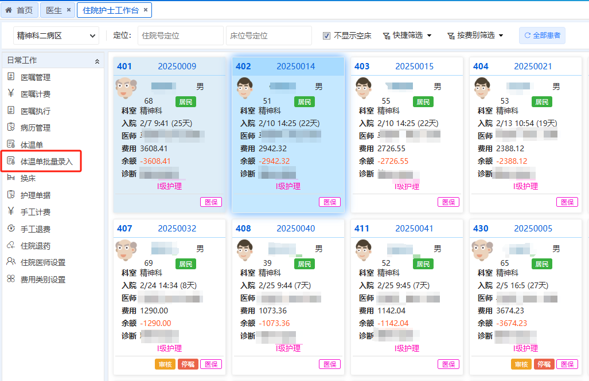Click balance -2726.55 on bed 403

[x=393, y=161]
